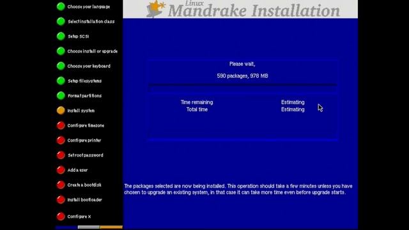
Task: Click the Estimating value next to Time remaining
Action: [293, 102]
